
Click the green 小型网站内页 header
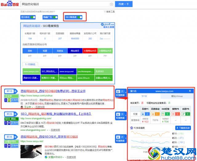pos(105,51)
